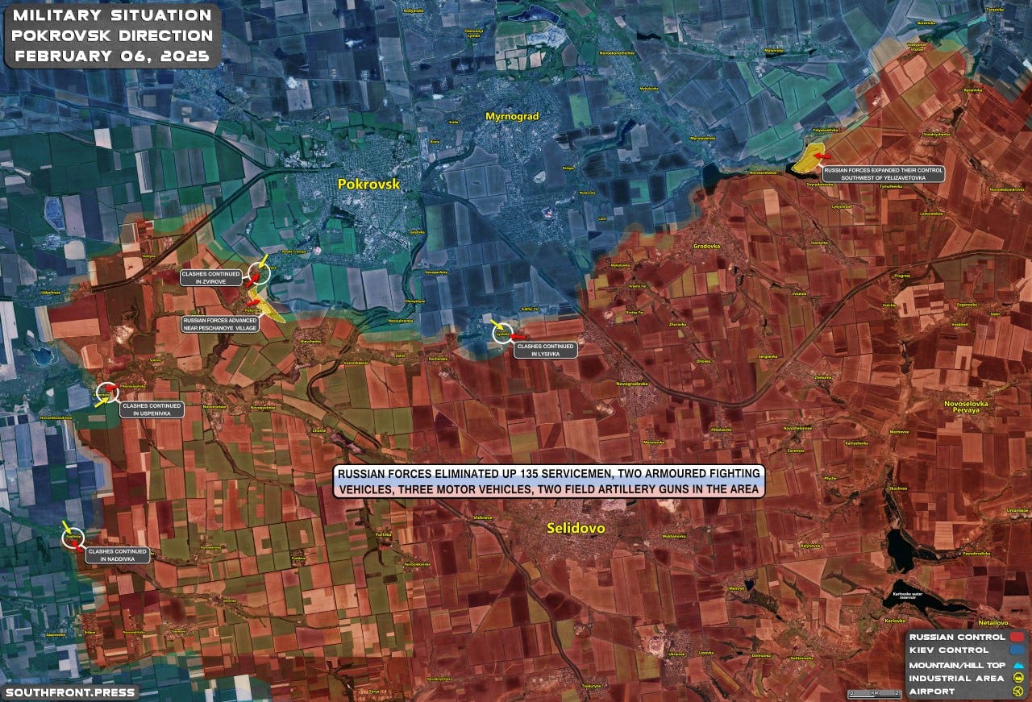1032x702 pixels.
Task: Open the 'Clashes continued in Zvirove' callout
Action: point(212,278)
